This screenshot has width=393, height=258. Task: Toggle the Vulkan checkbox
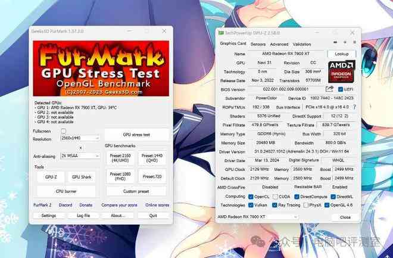(251, 205)
